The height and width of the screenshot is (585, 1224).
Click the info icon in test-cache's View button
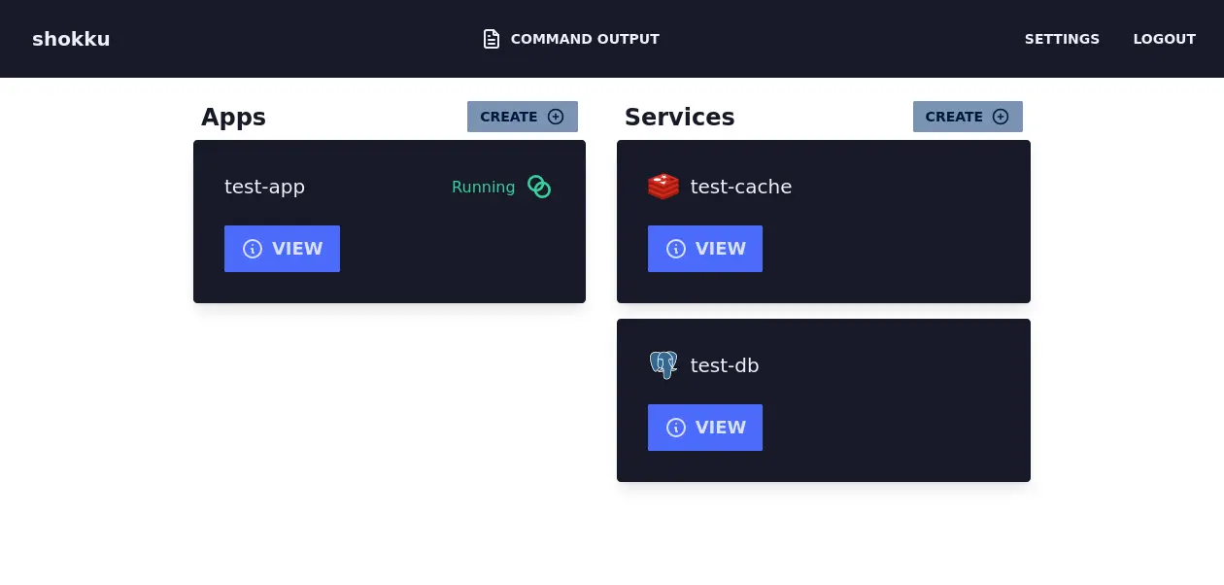pos(676,249)
